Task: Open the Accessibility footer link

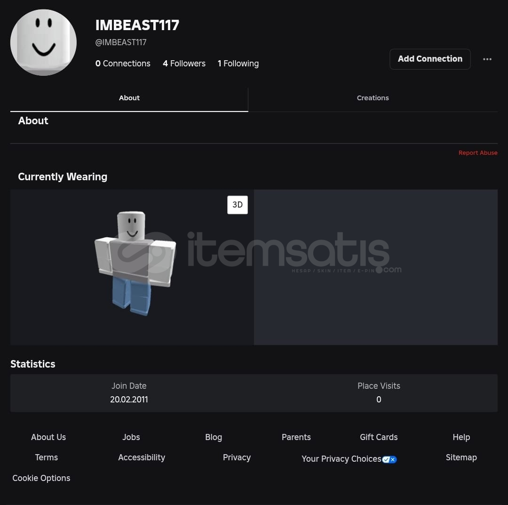Action: (x=142, y=457)
